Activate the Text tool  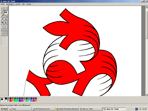6,23
